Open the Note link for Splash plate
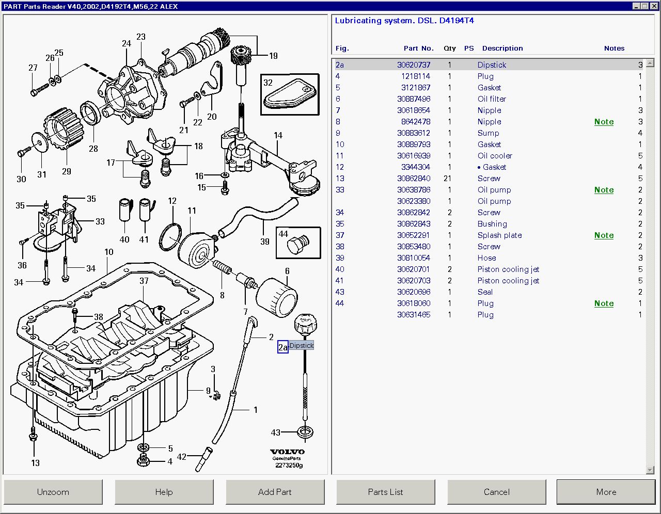This screenshot has width=661, height=514. (x=604, y=235)
